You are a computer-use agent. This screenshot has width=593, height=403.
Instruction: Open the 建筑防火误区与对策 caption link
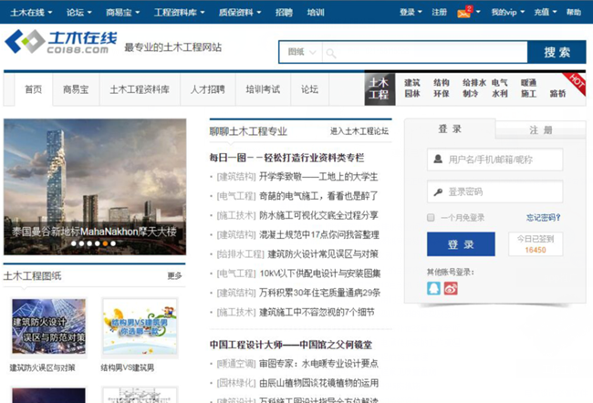[42, 367]
